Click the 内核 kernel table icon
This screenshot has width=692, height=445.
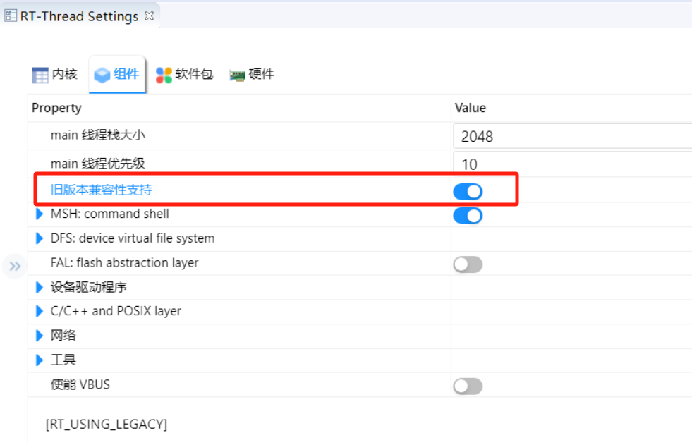(x=40, y=75)
